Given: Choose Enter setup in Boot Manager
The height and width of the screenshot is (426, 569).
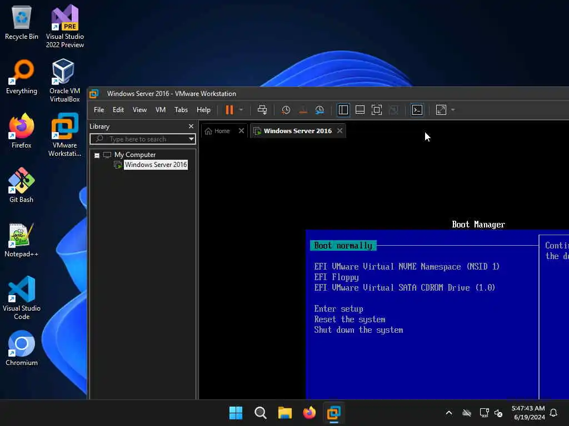Looking at the screenshot, I should click(338, 308).
